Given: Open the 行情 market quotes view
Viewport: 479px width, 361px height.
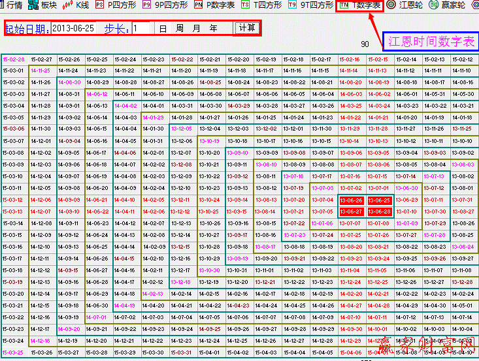Looking at the screenshot, I should point(12,5).
